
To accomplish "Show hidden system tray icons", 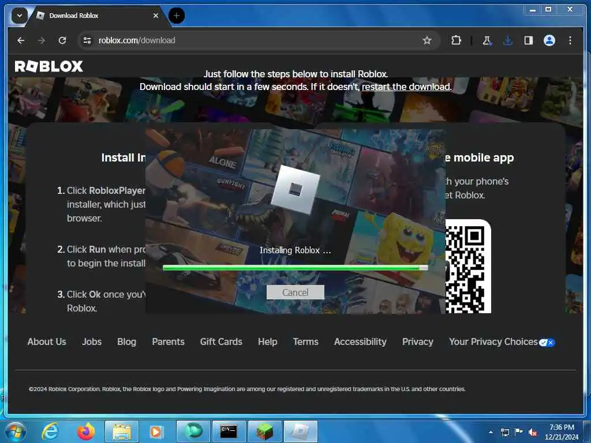I will tap(491, 432).
